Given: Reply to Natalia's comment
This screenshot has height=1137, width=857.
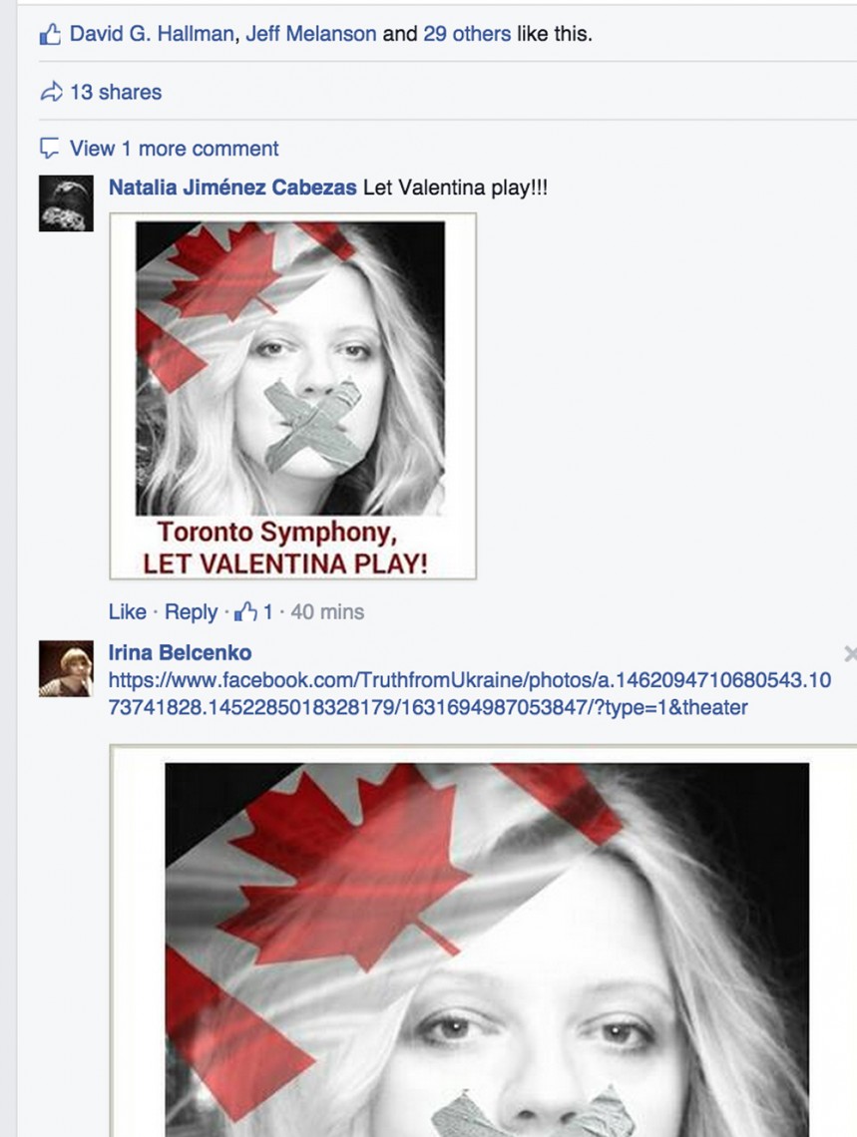Looking at the screenshot, I should click(191, 612).
